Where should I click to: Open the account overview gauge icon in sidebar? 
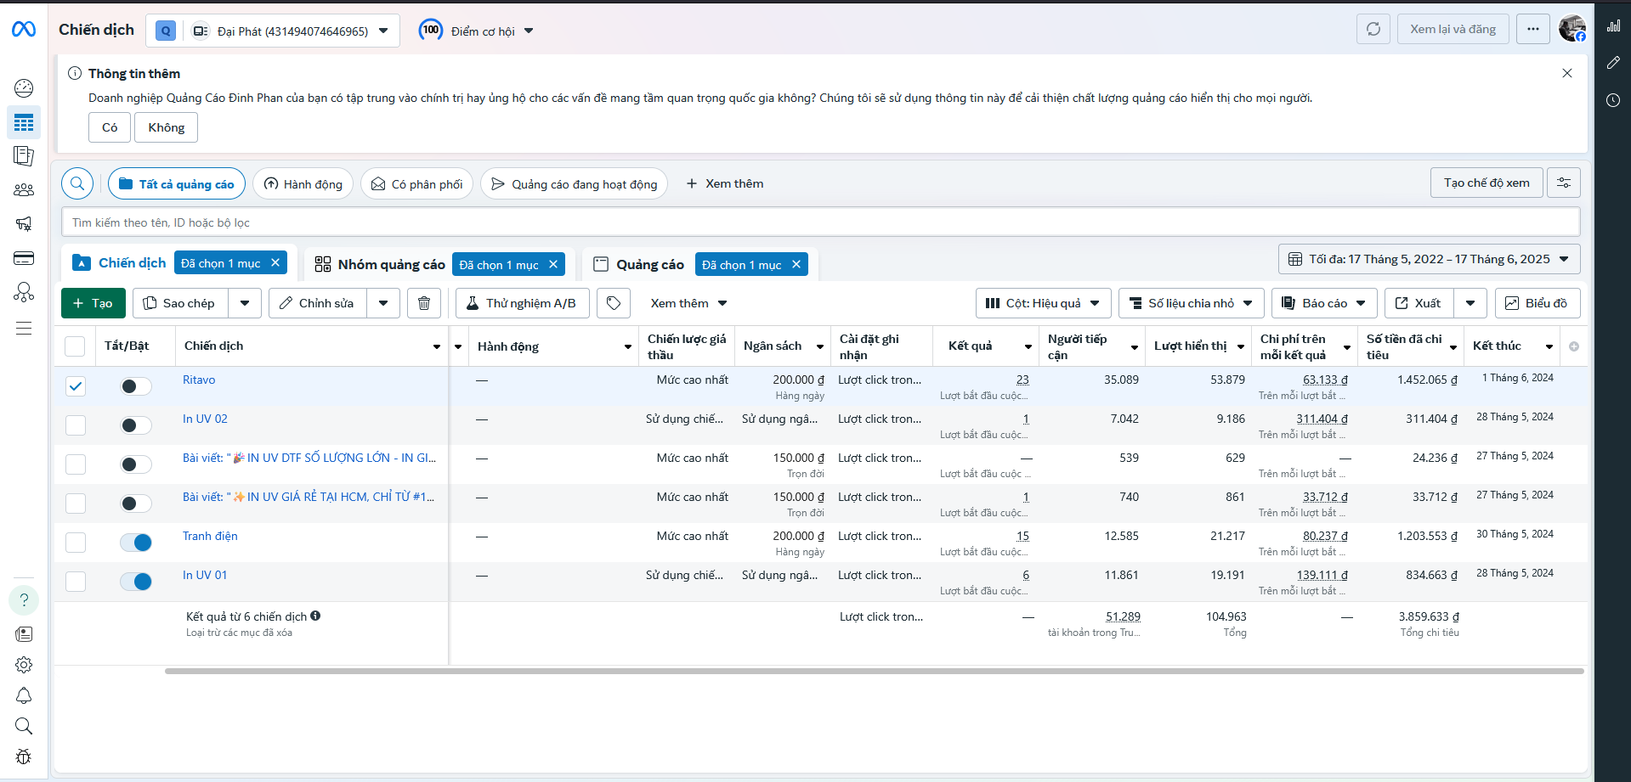pos(24,87)
